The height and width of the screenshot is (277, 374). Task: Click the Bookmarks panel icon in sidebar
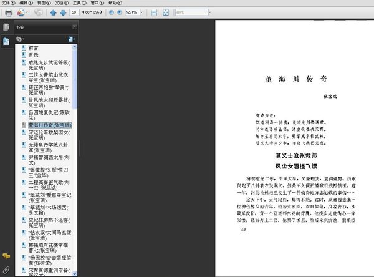(x=6, y=41)
